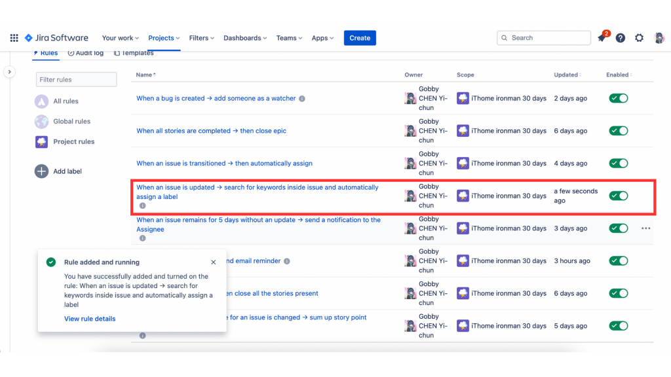Click the All rules icon
671x377 pixels.
tap(41, 101)
